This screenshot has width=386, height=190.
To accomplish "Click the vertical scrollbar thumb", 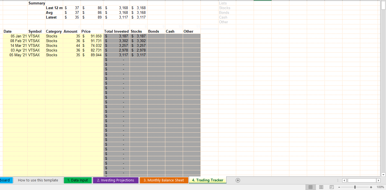I will click(383, 6).
